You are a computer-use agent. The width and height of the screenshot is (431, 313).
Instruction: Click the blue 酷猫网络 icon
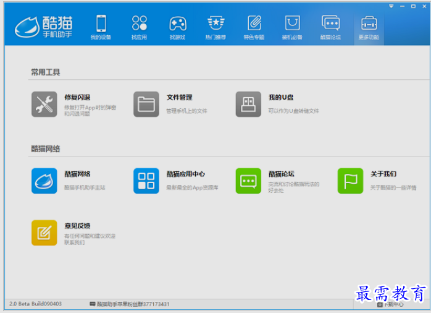[x=44, y=181]
